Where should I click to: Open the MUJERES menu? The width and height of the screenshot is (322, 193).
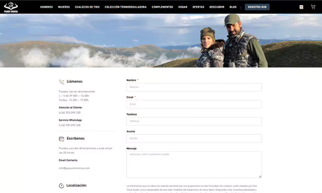click(x=64, y=7)
